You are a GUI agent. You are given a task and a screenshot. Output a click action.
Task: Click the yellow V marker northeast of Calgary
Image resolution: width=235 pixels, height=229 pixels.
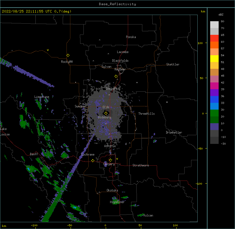117,159
